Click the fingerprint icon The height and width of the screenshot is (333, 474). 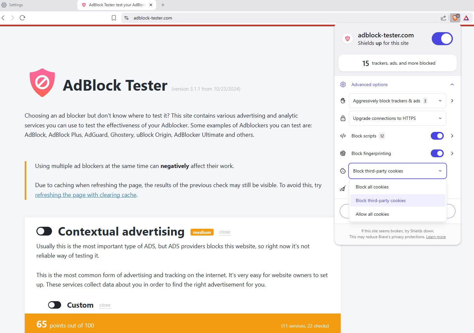(343, 153)
